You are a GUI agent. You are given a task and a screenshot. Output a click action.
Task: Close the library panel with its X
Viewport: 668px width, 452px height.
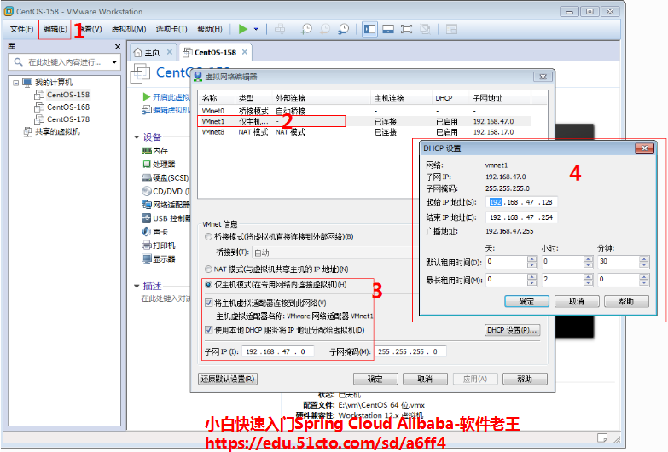point(118,46)
